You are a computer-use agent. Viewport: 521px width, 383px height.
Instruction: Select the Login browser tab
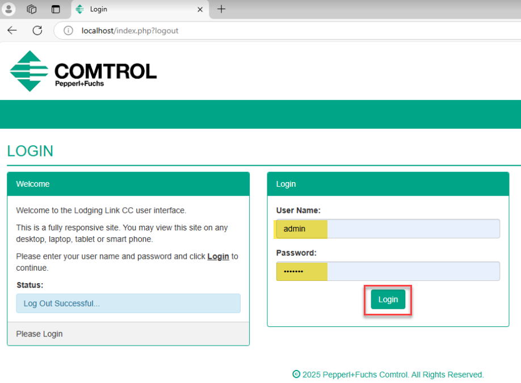[x=140, y=9]
